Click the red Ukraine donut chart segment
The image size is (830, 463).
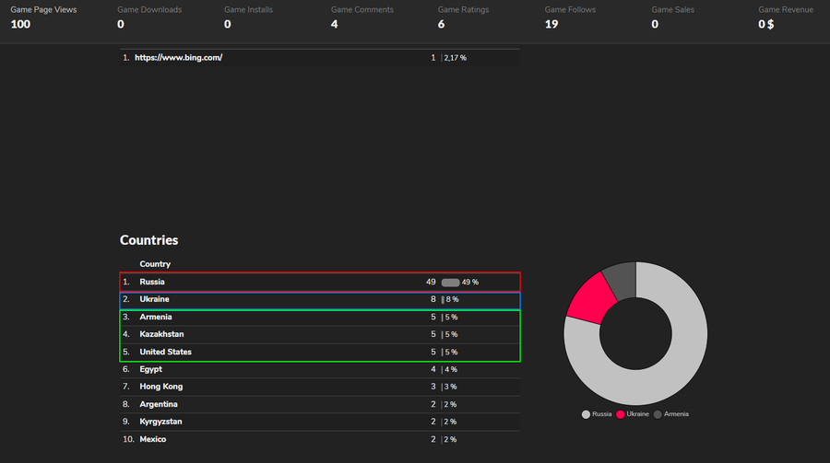[592, 299]
